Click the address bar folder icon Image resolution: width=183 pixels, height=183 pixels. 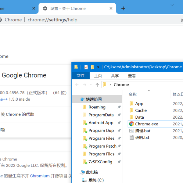pyautogui.click(x=104, y=84)
